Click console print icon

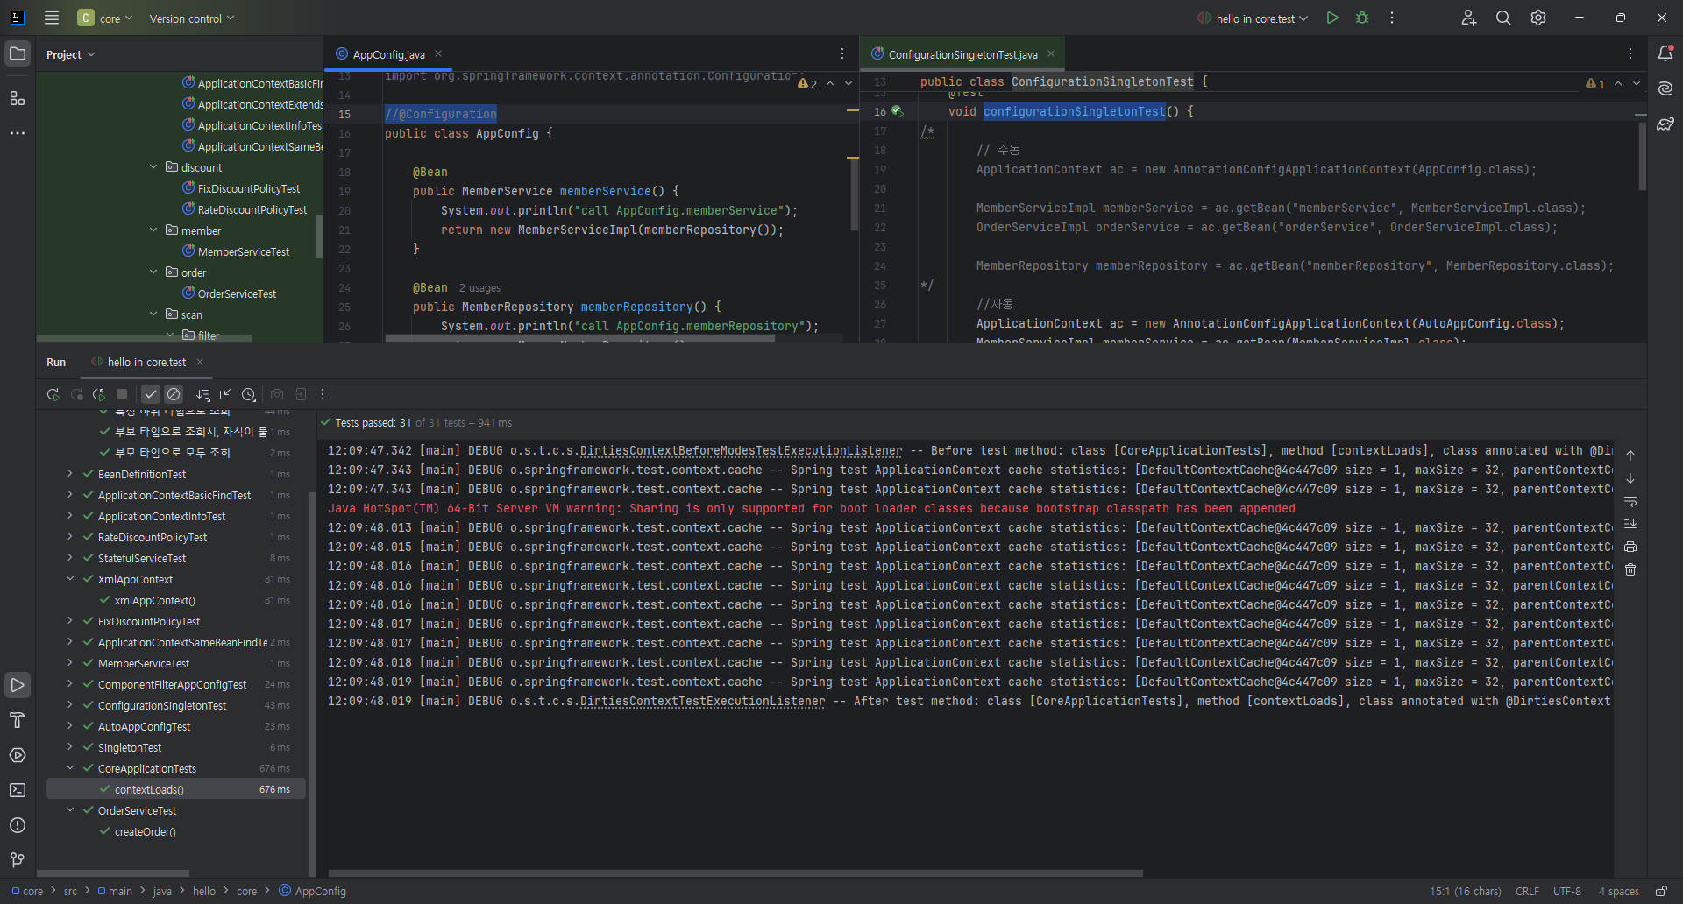1630,547
